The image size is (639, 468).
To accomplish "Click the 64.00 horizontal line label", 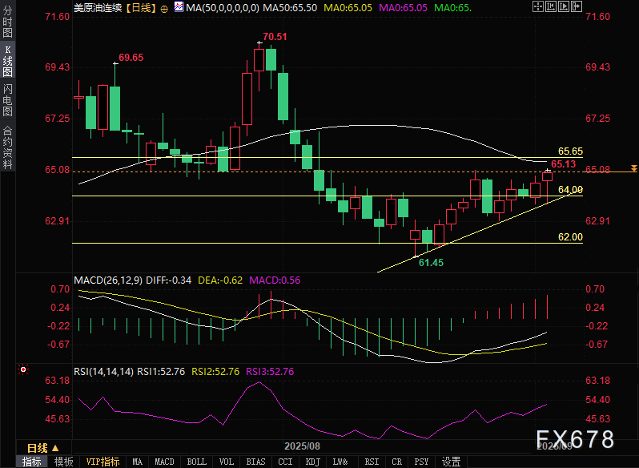I will click(570, 190).
